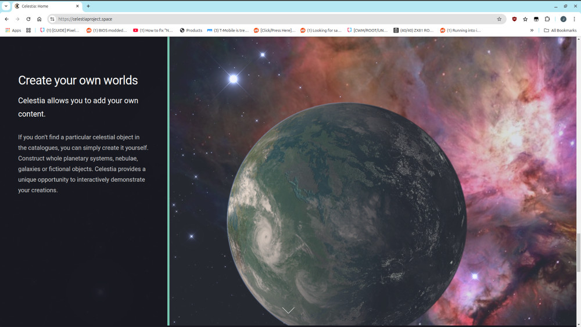Open tab groups icon in bookmarks bar
Viewport: 581px width, 327px height.
(28, 30)
